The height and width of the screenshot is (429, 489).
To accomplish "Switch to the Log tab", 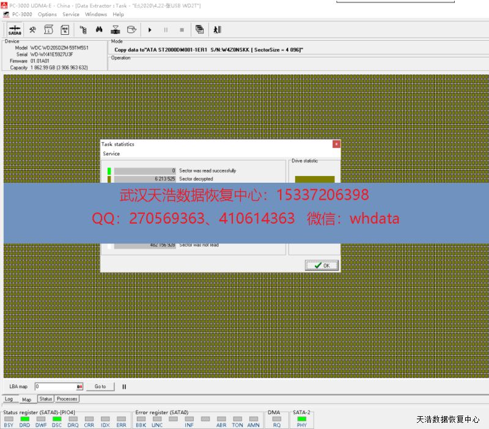I will pyautogui.click(x=9, y=399).
